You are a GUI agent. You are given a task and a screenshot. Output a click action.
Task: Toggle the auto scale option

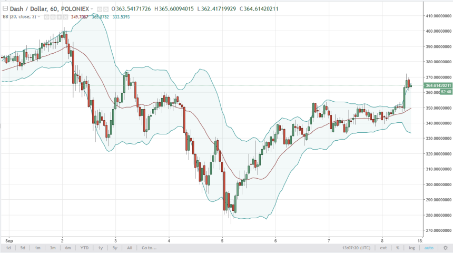[429, 248]
